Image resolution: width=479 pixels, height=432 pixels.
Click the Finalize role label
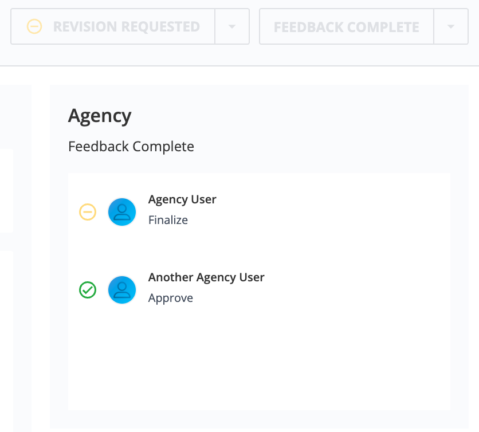click(168, 220)
